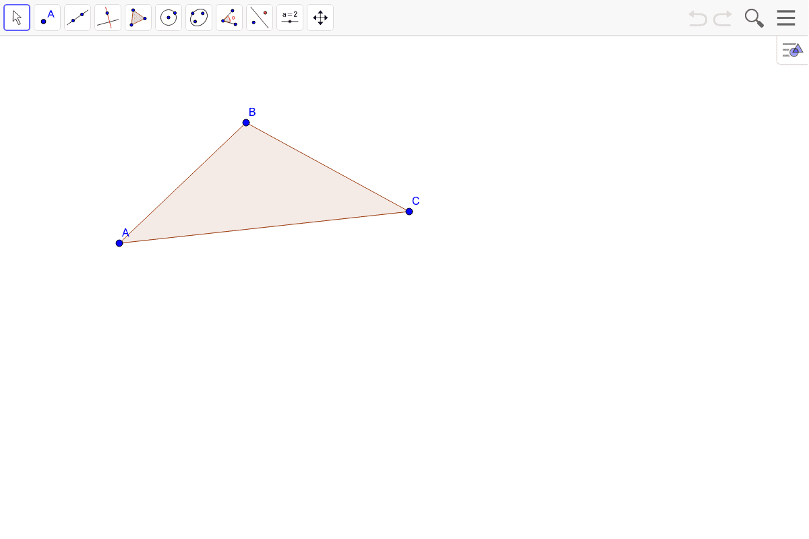Screen dimensions: 809x539
Task: Choose the Slider a=2 tool
Action: [290, 18]
